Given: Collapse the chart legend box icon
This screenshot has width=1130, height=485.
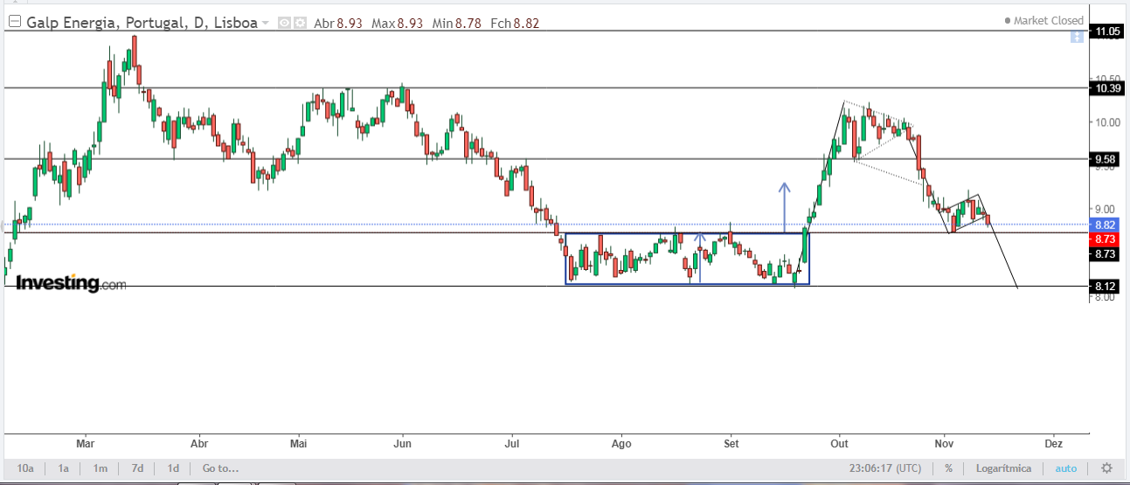Looking at the screenshot, I should pyautogui.click(x=13, y=23).
